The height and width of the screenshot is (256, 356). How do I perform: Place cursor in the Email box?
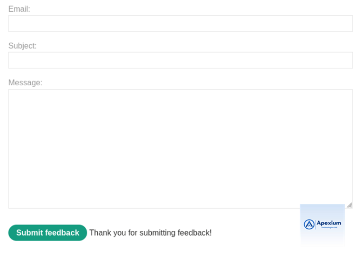click(x=180, y=24)
